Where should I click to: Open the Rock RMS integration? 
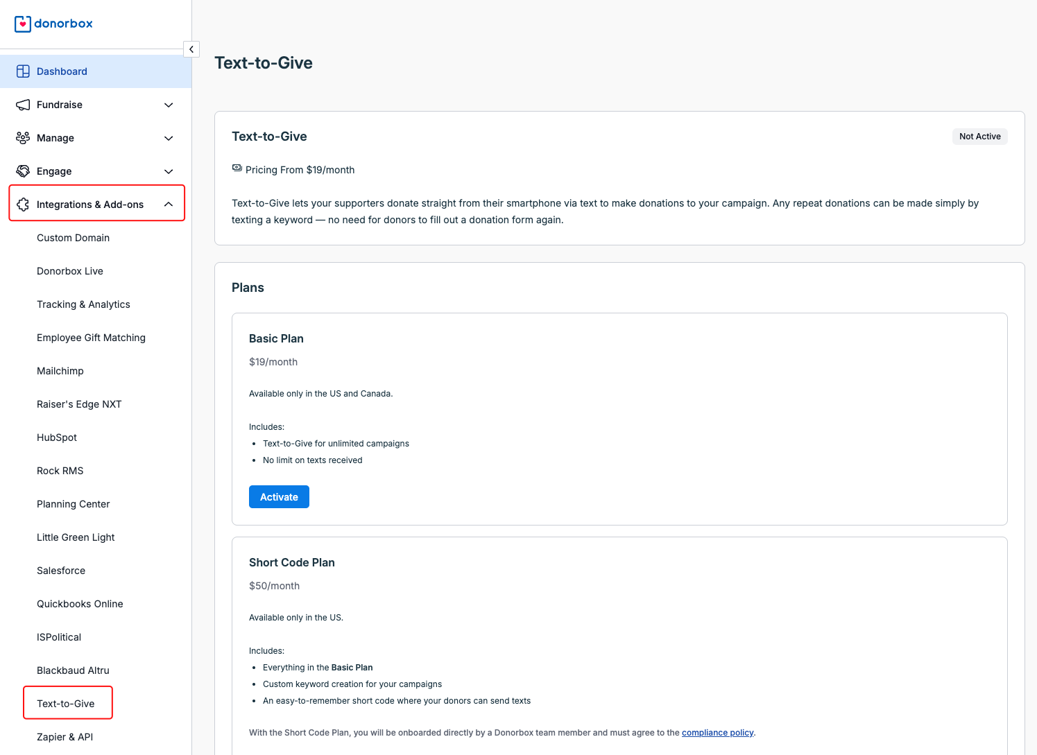[x=60, y=471]
